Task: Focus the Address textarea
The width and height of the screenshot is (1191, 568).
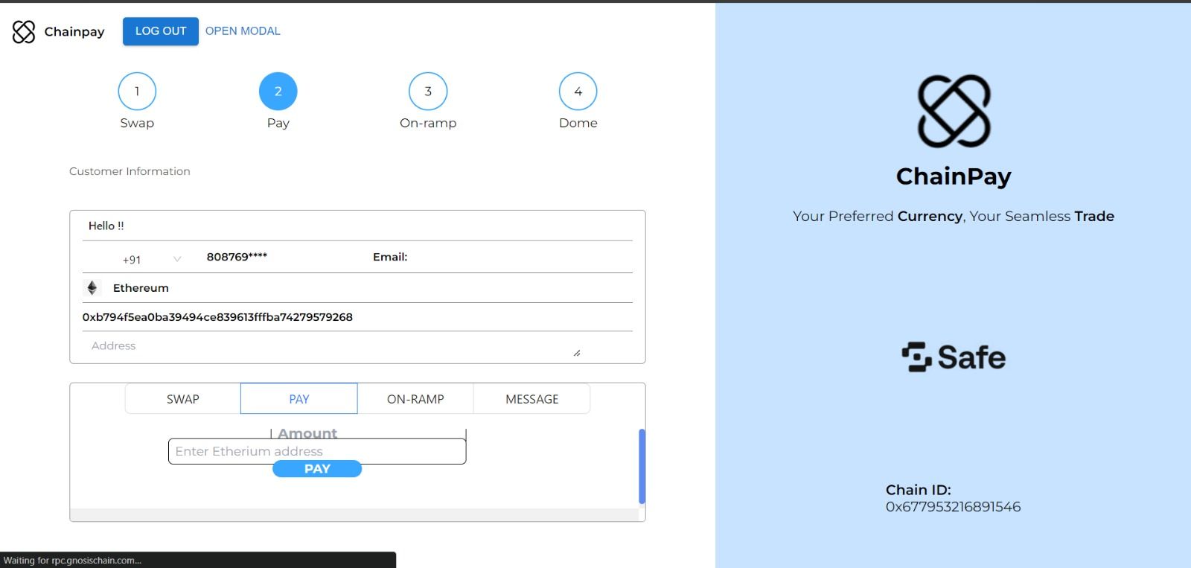Action: [x=332, y=345]
